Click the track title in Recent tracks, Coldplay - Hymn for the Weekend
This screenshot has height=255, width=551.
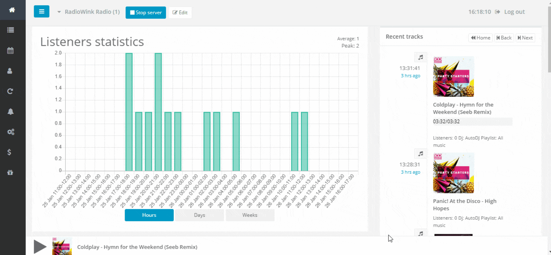tap(463, 108)
